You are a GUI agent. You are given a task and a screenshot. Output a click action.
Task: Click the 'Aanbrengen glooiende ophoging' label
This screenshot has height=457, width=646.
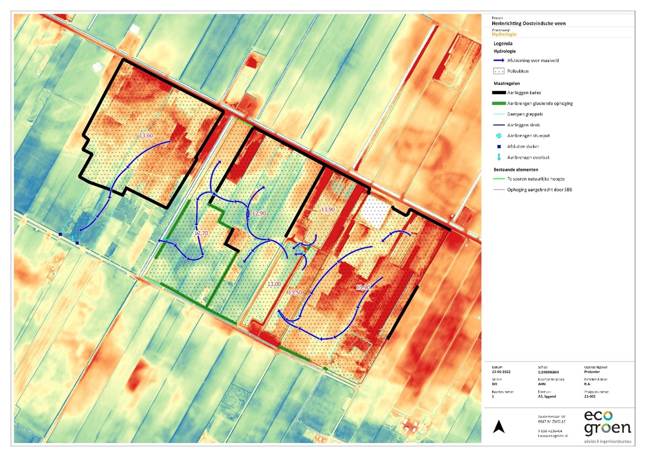540,103
